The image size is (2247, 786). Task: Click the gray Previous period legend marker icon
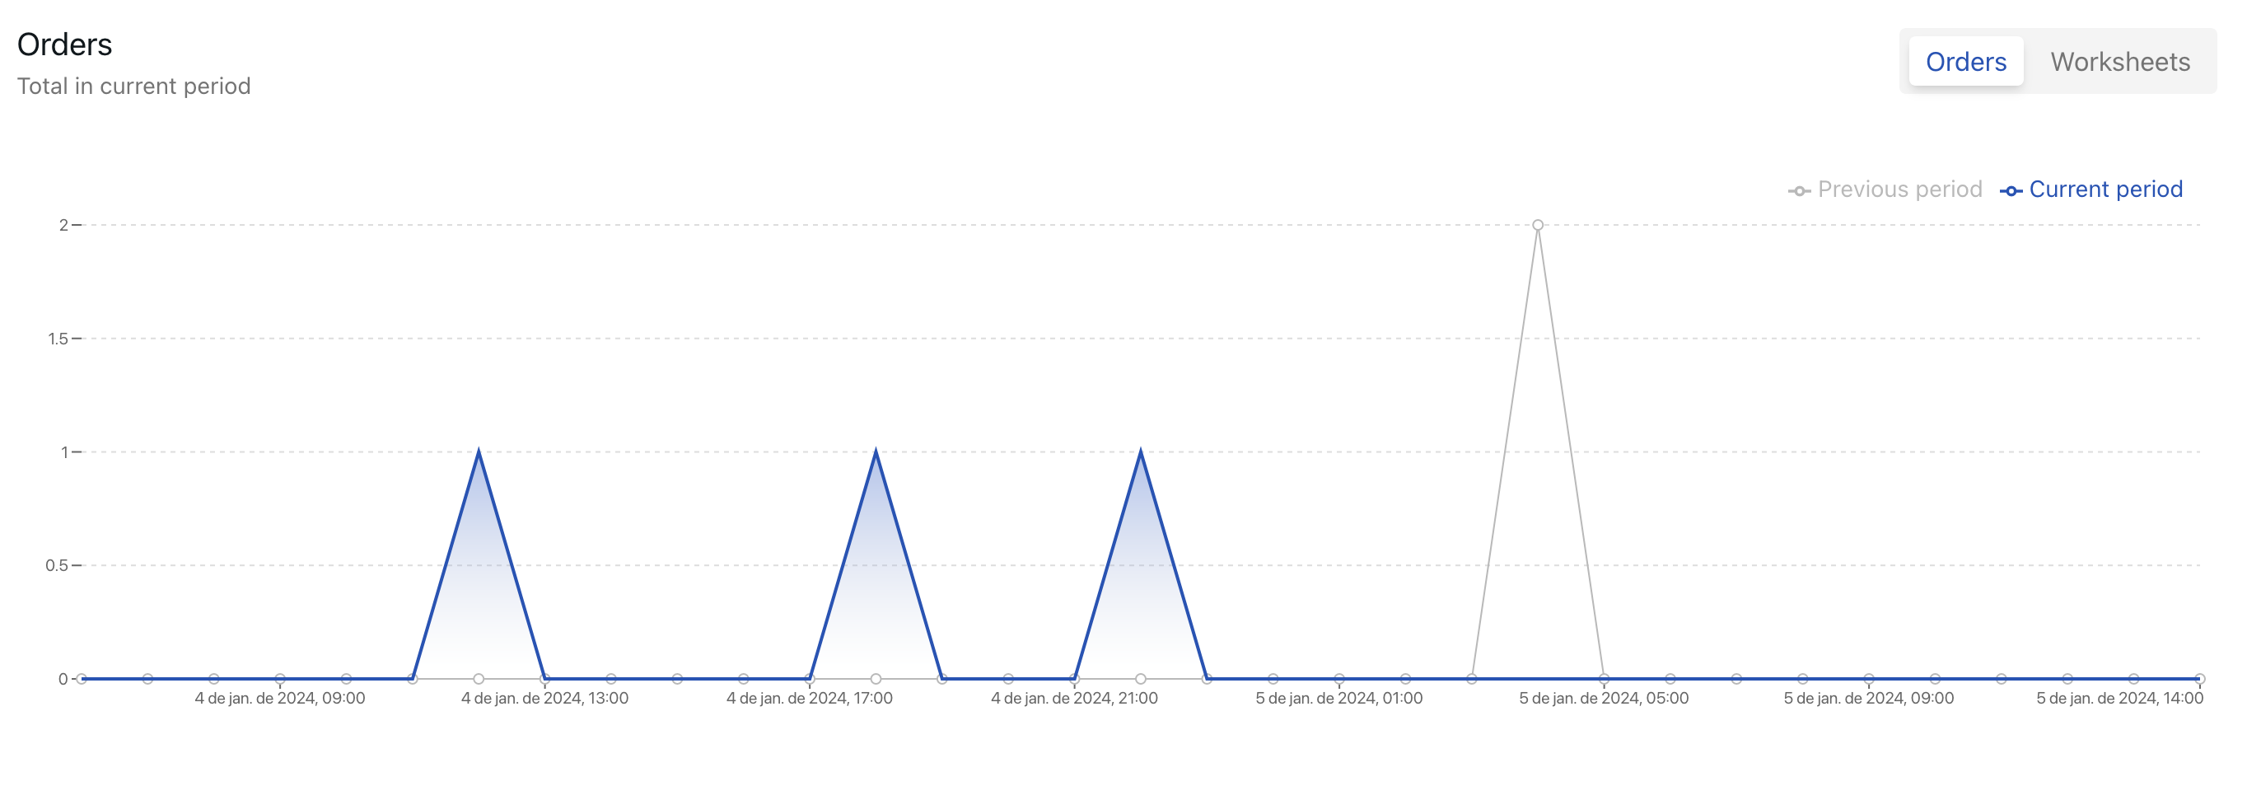coord(1799,191)
